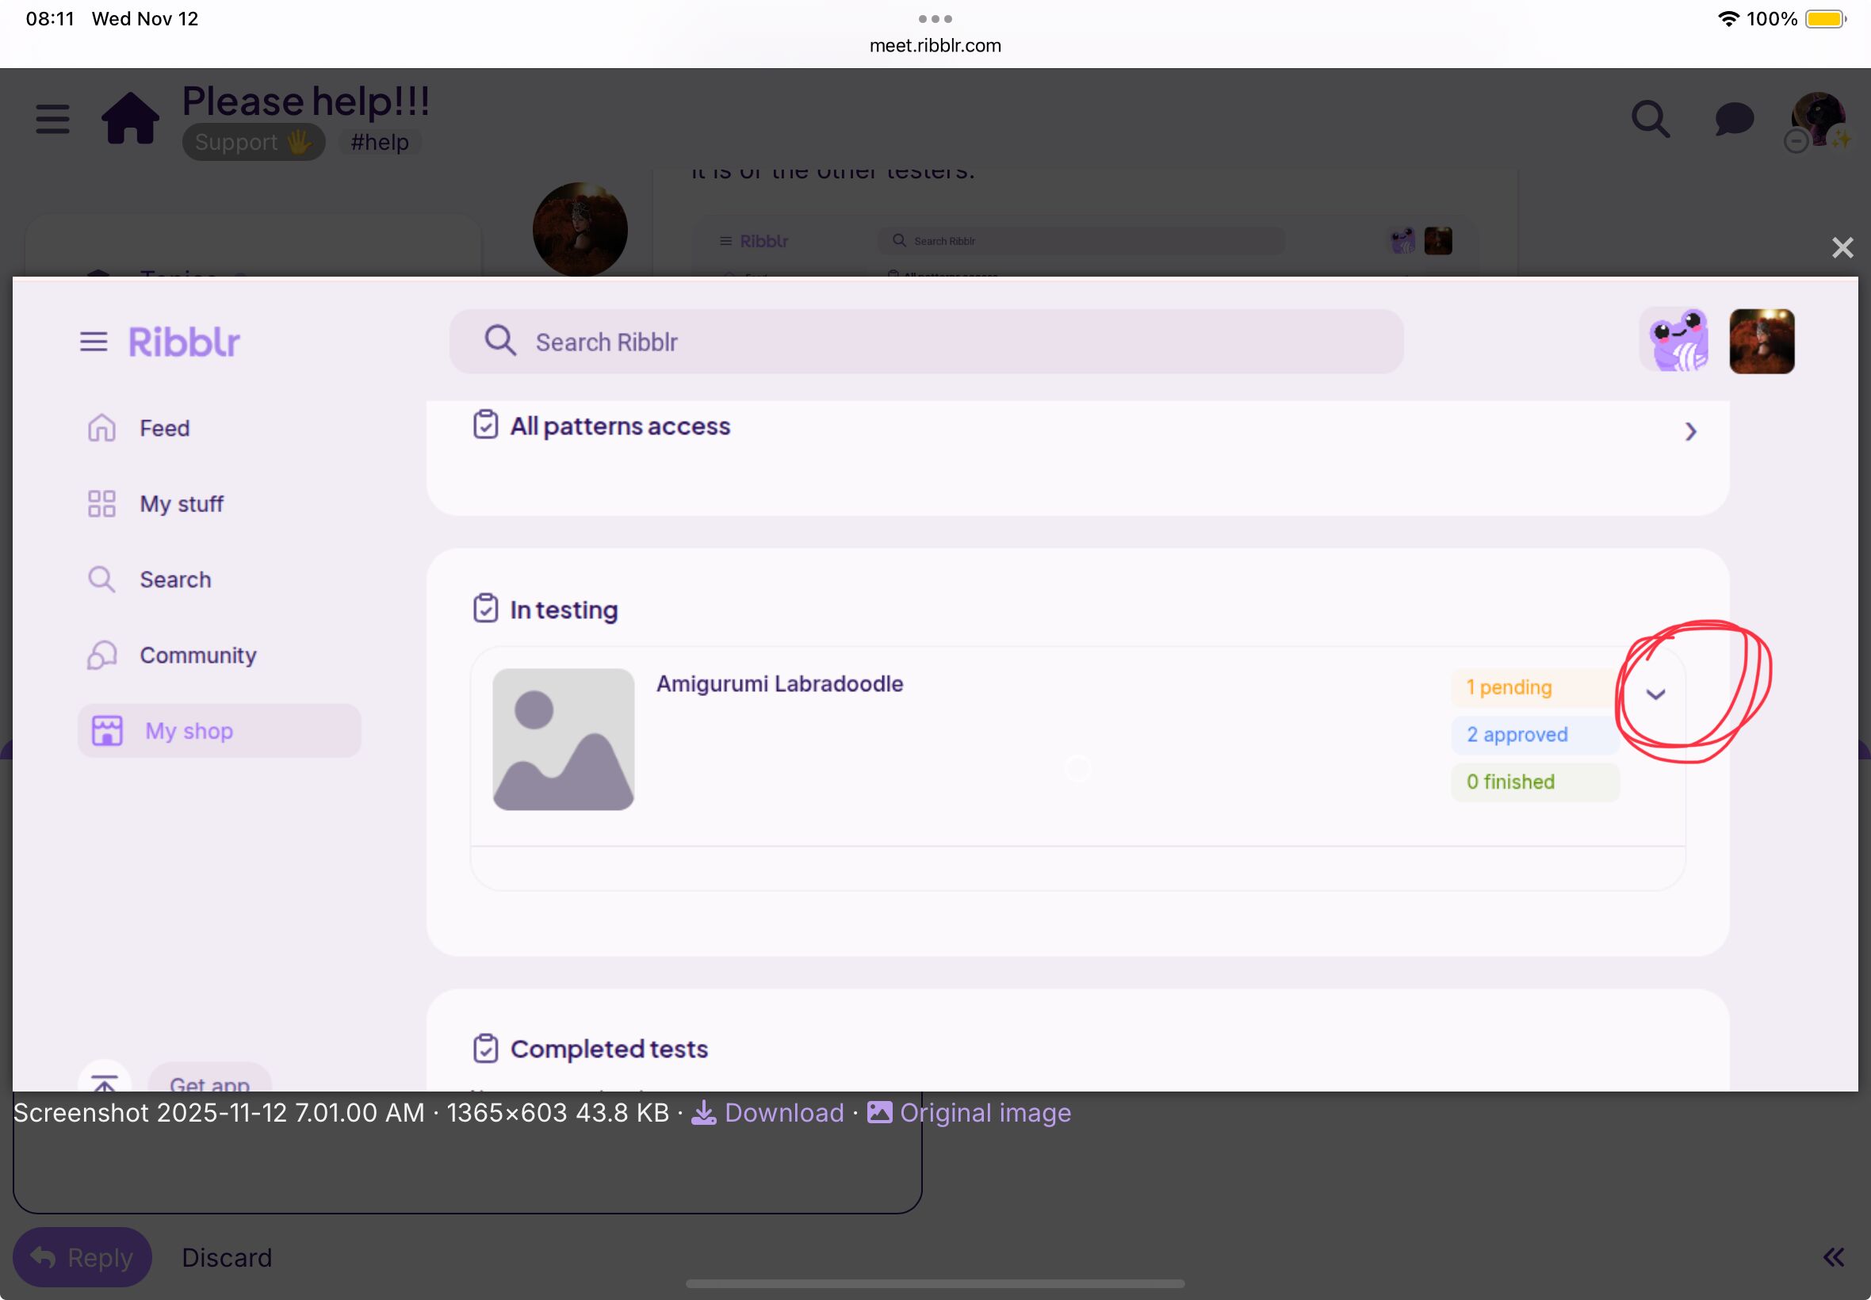Click the Amigurumi Labradoodle placeholder thumbnail
1871x1300 pixels.
(x=563, y=740)
